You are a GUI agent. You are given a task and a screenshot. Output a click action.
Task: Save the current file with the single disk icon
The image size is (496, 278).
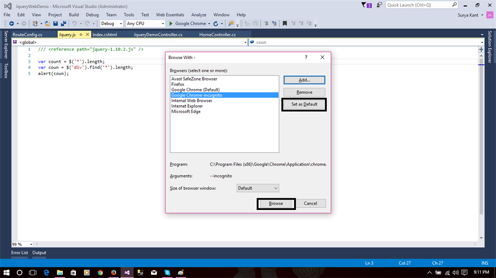pos(55,23)
